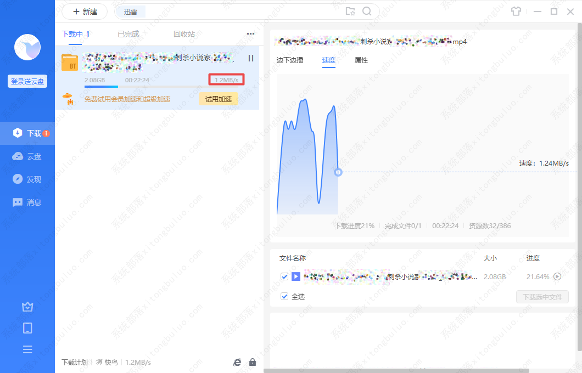Click the 速度: 1.24MB/s label
This screenshot has height=373, width=582.
coord(544,163)
